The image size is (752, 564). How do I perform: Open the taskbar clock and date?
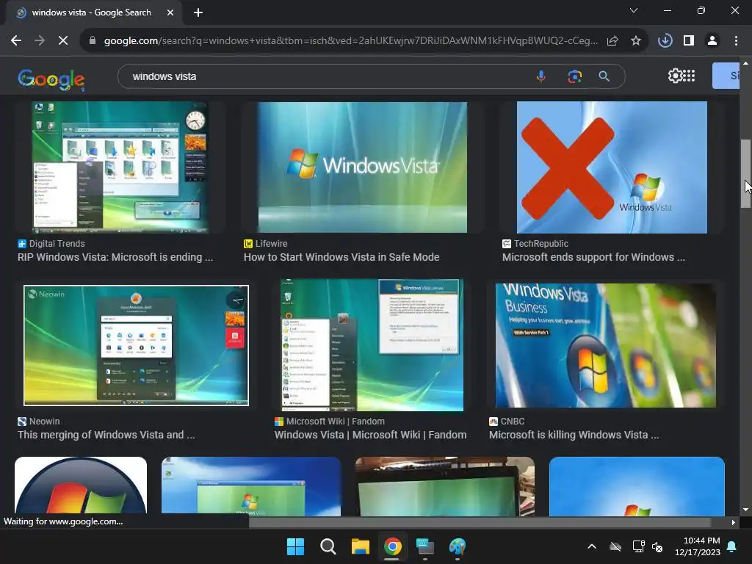[x=698, y=546]
